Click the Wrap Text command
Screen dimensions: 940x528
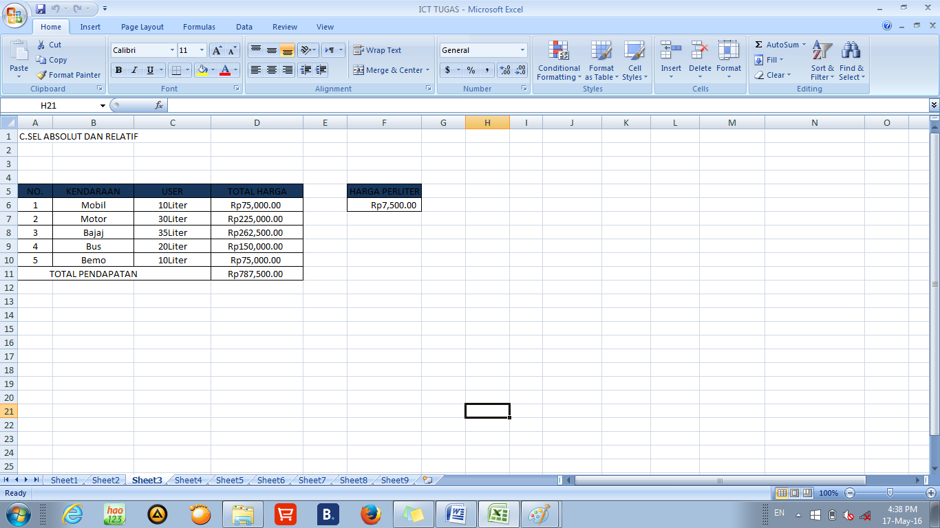[377, 49]
